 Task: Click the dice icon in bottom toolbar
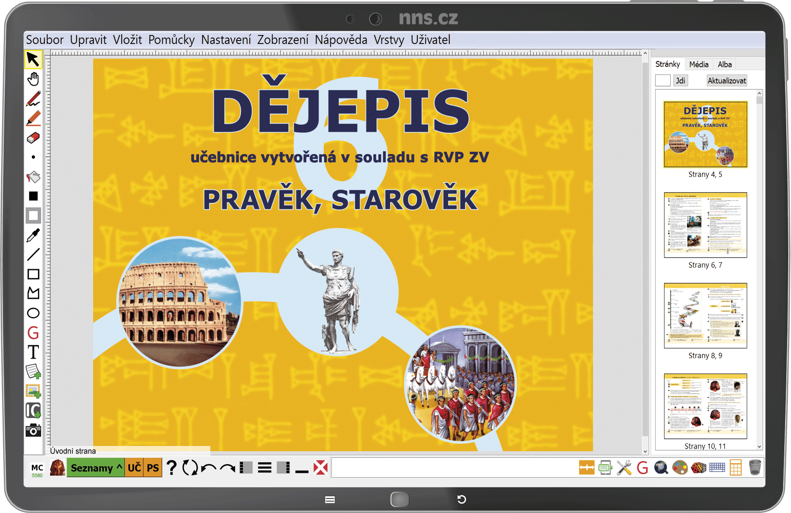[699, 468]
